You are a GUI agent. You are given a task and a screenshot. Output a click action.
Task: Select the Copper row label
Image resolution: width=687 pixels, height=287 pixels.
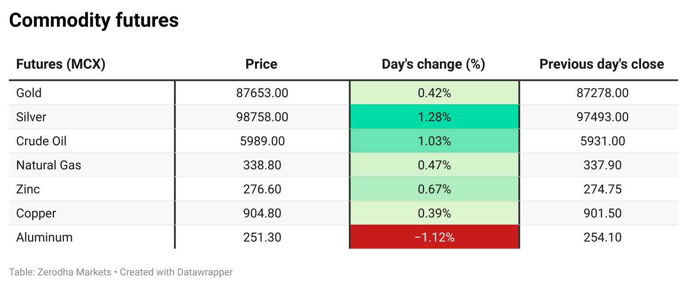(36, 213)
